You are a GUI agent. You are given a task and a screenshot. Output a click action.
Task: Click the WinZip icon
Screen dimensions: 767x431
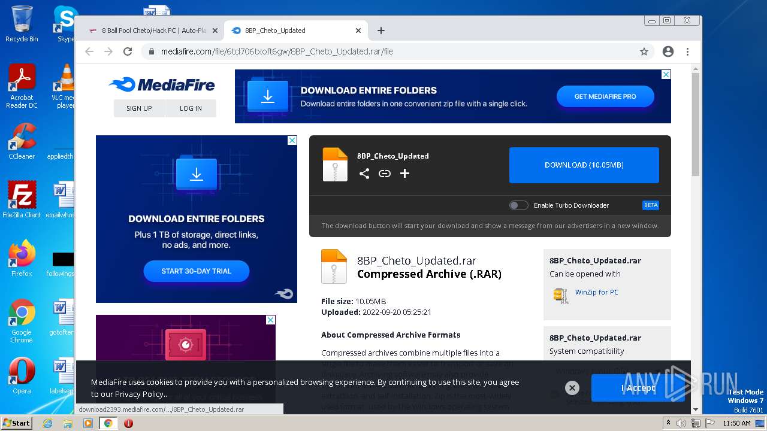point(561,295)
